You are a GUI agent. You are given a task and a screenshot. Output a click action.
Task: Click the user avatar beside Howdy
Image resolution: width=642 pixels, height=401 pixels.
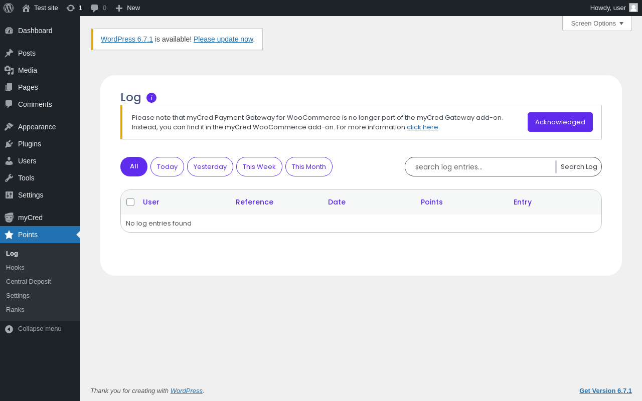(633, 8)
